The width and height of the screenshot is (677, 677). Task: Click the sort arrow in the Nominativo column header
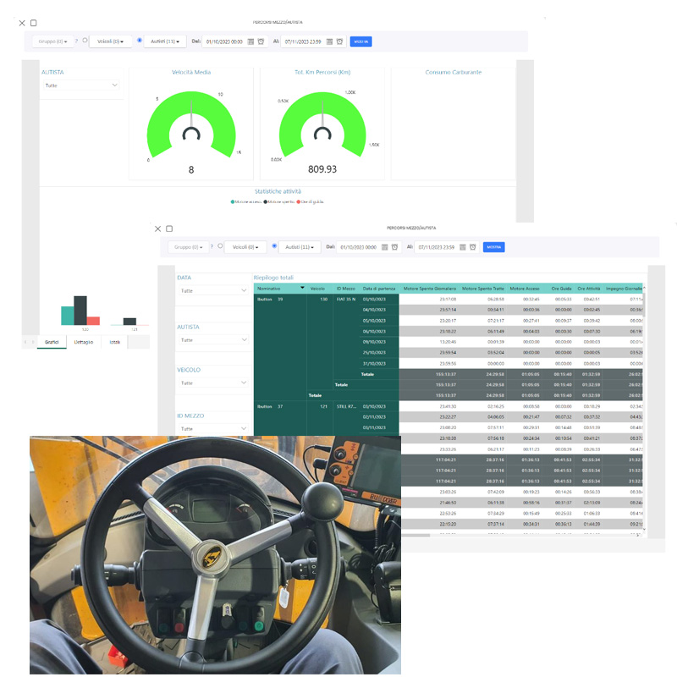(302, 288)
